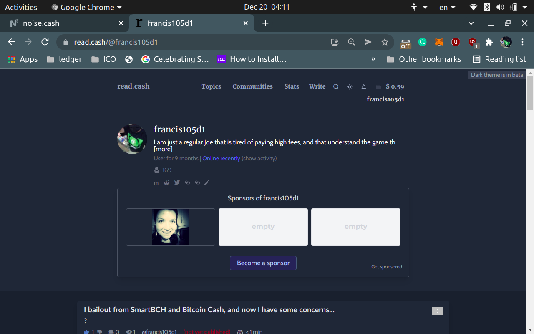
Task: Expand the bio with [more] link
Action: coord(163,149)
